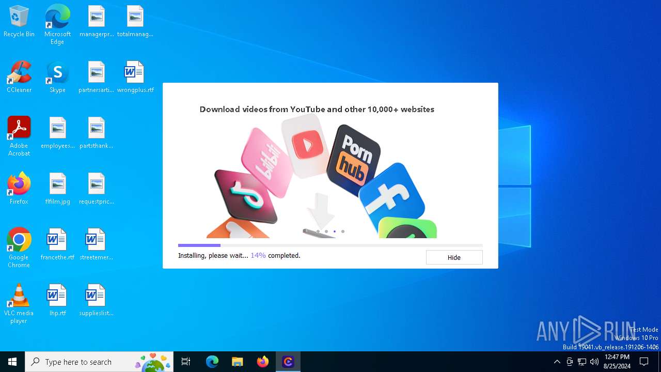Open Google Chrome desktop shortcut

tap(19, 248)
